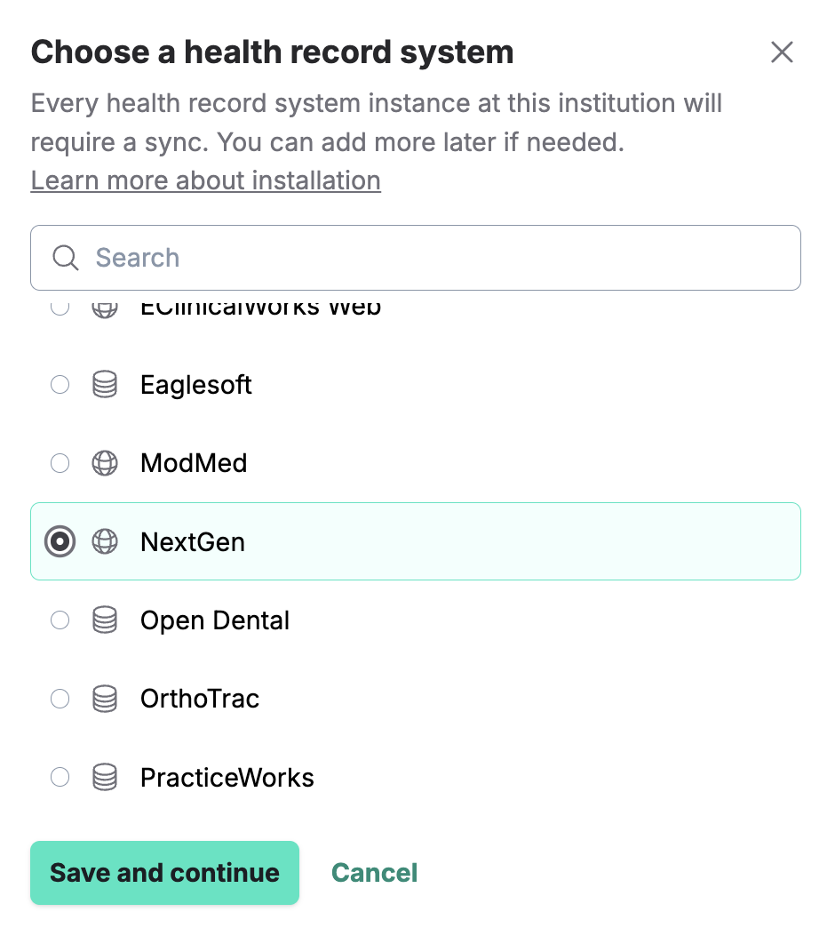Pick the OrthoTrac radio button

[x=60, y=699]
